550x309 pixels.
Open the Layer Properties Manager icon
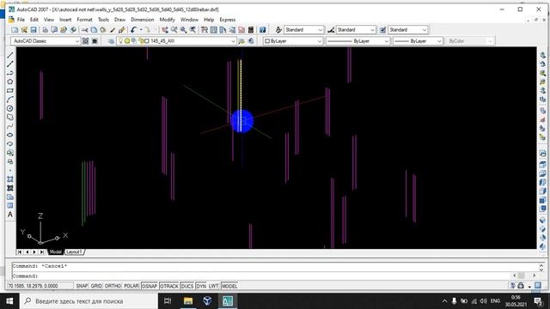[111, 41]
